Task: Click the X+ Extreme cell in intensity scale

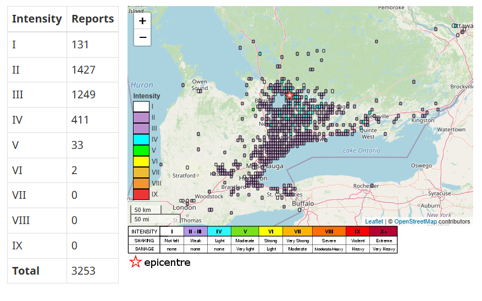Action: [x=384, y=241]
